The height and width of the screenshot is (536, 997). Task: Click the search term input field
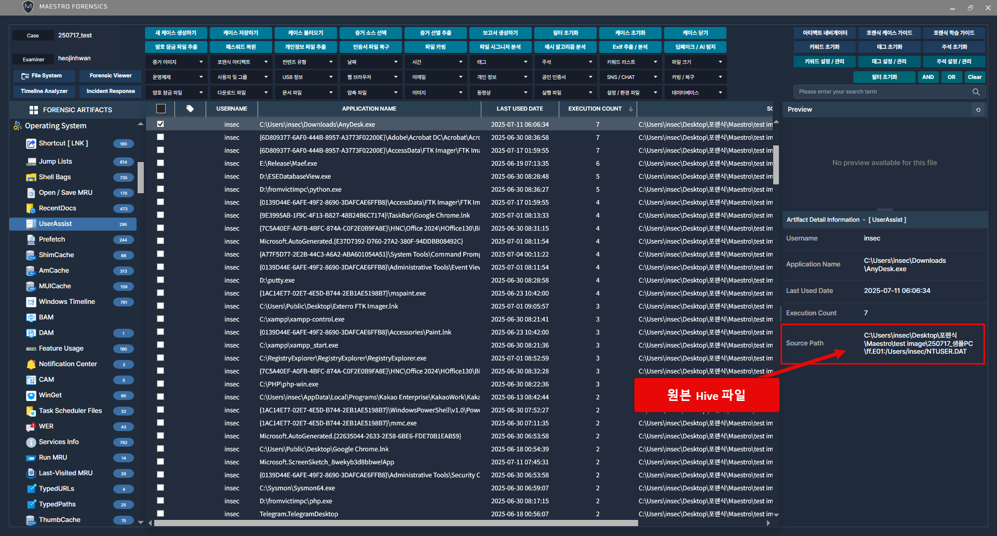[883, 92]
